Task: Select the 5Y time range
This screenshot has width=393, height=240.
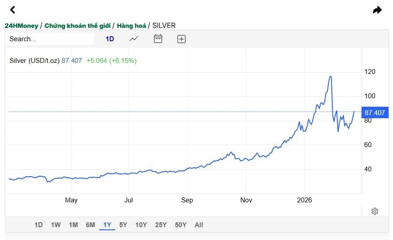Action: tap(123, 225)
